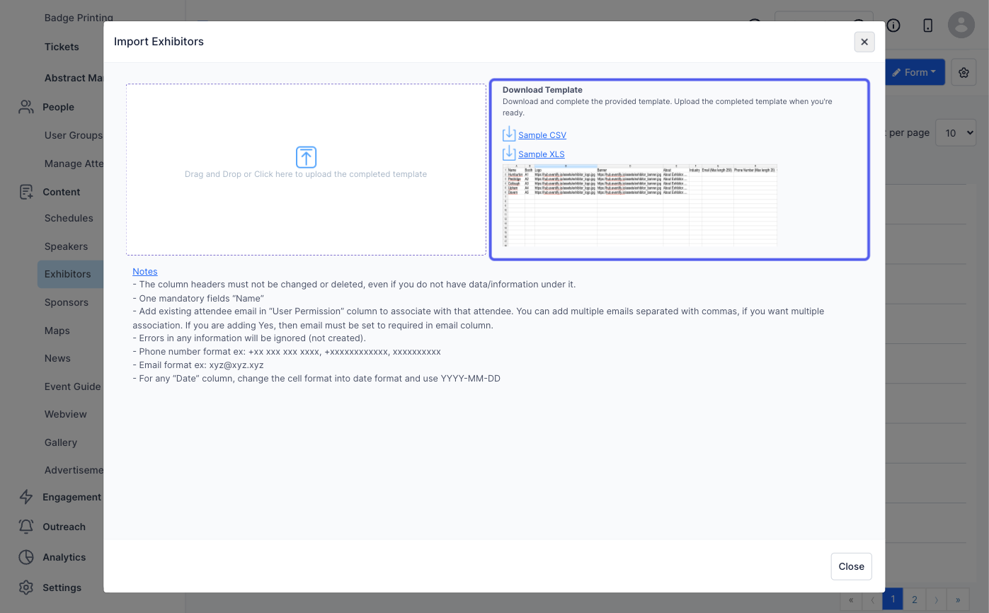This screenshot has height=613, width=989.
Task: Click the info icon in top bar
Action: 893,25
